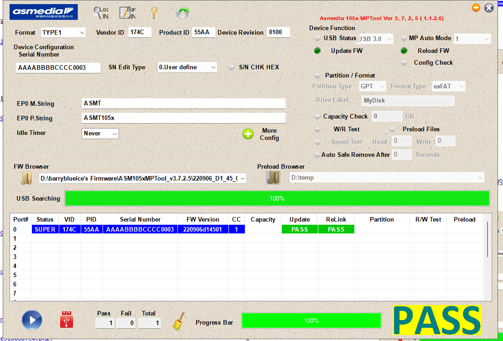The width and height of the screenshot is (503, 341).
Task: Enable the W/R Test option
Action: click(x=317, y=129)
